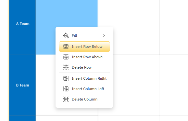Select Delete Column option

[84, 99]
